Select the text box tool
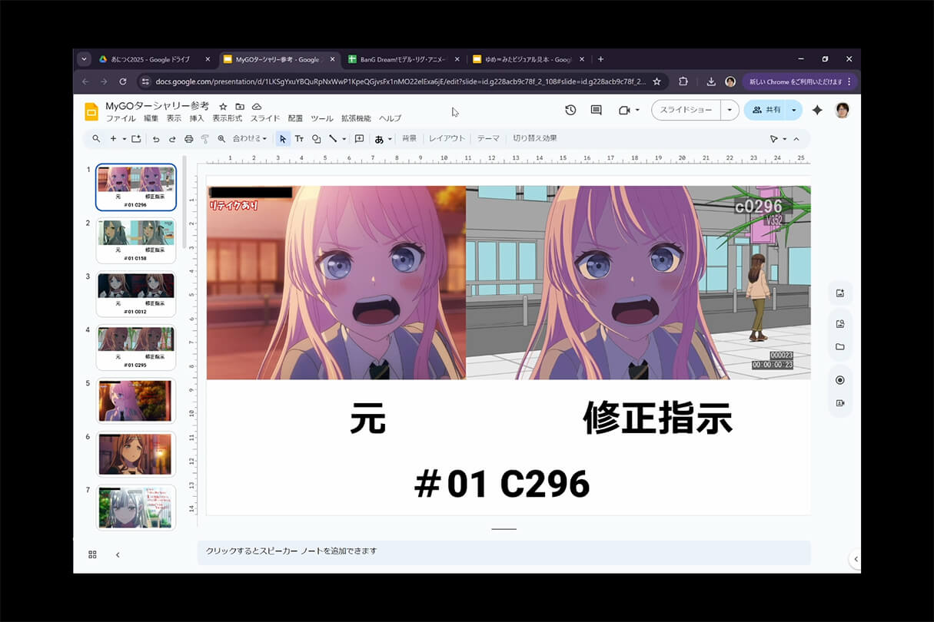 click(300, 139)
